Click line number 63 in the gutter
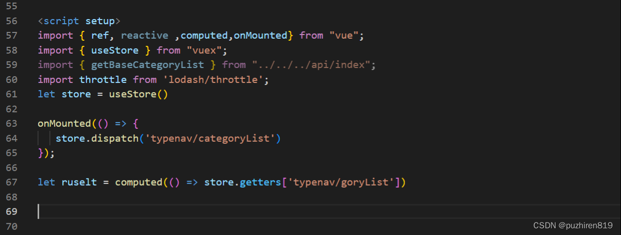The image size is (621, 235). tap(12, 124)
